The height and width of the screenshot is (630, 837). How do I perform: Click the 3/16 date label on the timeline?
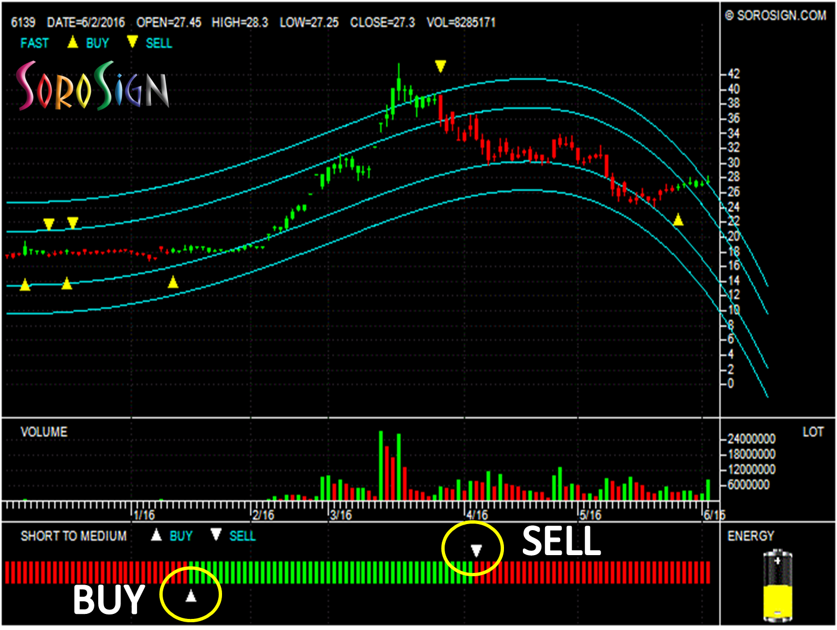[x=341, y=515]
